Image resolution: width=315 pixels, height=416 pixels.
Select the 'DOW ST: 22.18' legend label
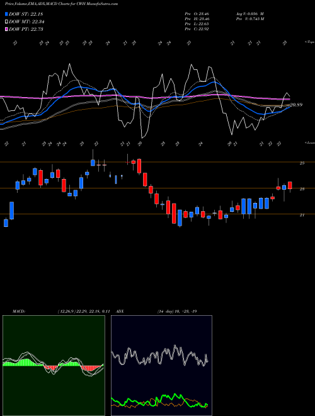(x=26, y=14)
